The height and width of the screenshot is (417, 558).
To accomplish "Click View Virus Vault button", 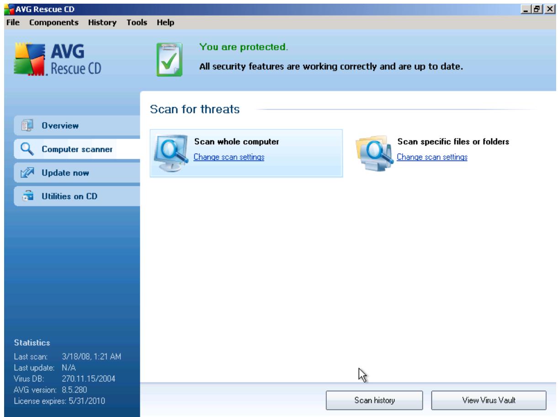I will (489, 401).
